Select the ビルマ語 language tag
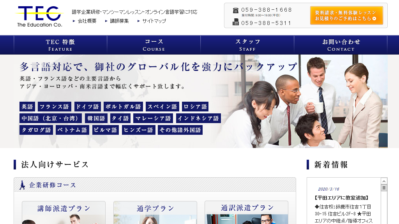 (x=105, y=130)
